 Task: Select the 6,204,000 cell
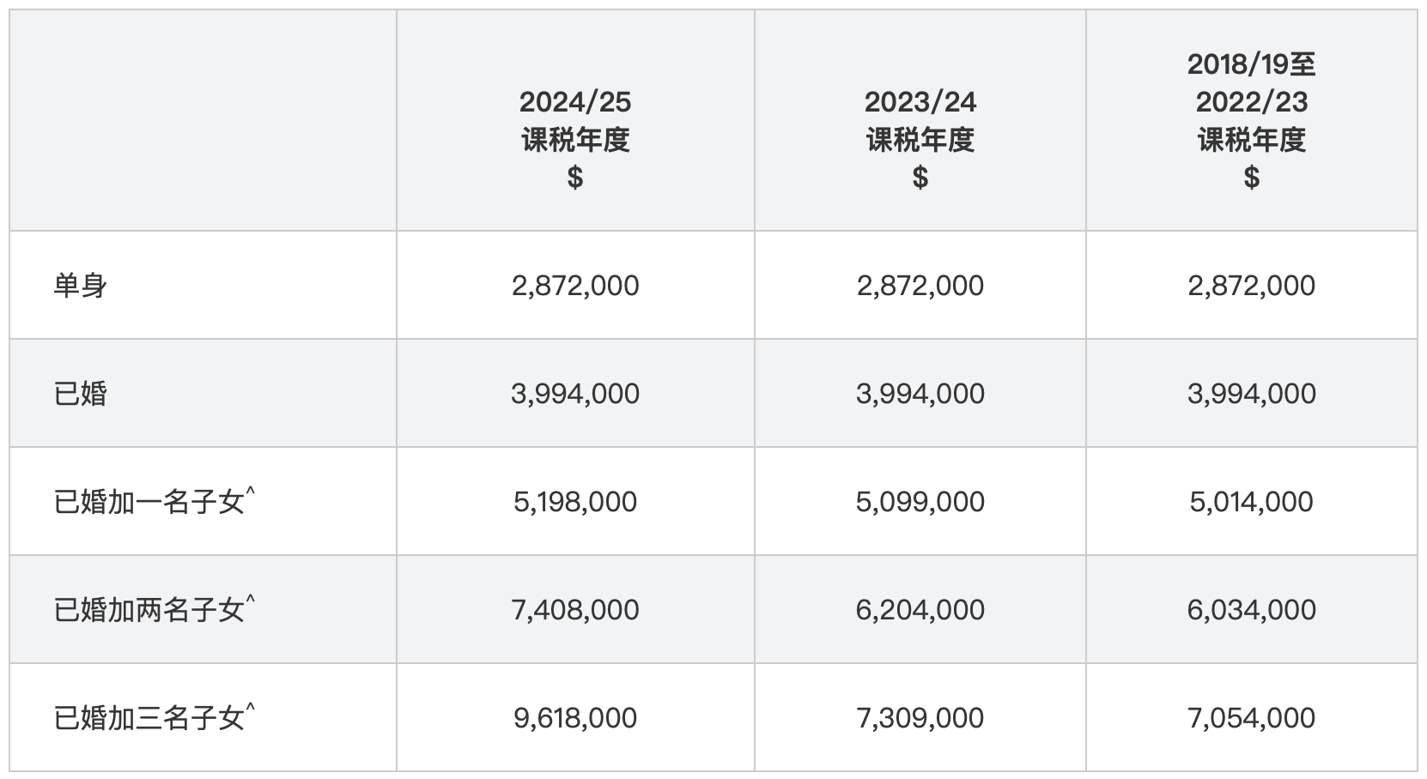click(x=920, y=609)
